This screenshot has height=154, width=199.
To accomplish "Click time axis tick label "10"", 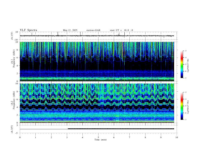I will [x=177, y=137].
